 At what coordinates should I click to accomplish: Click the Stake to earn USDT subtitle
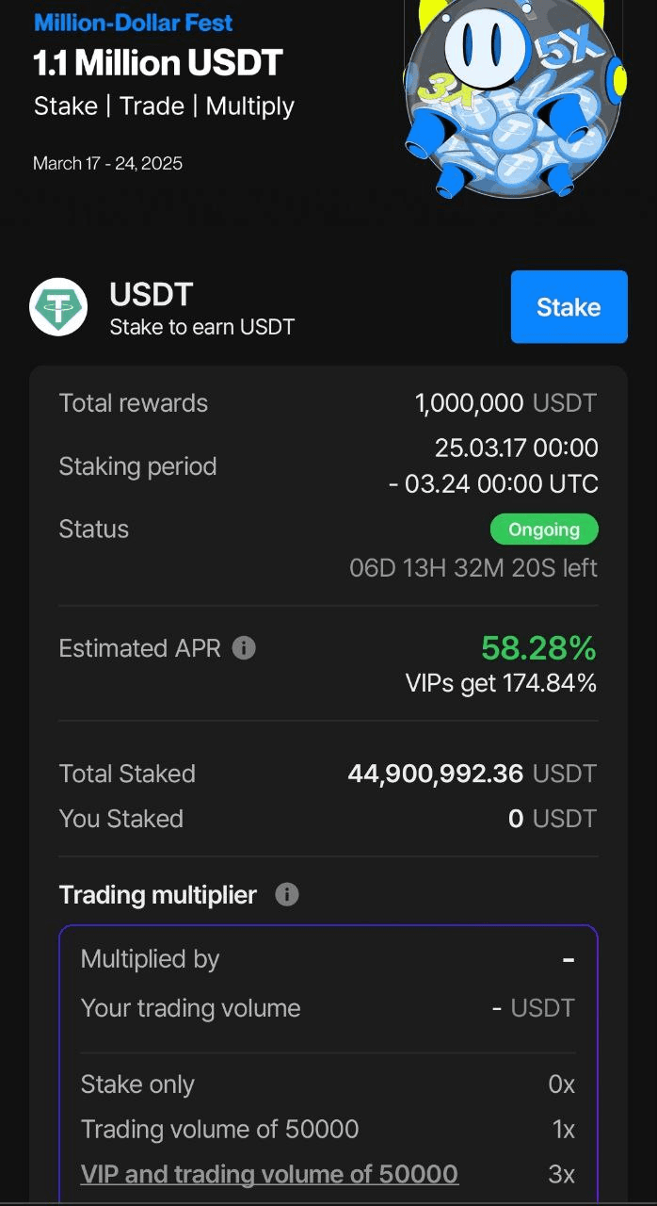pyautogui.click(x=202, y=328)
